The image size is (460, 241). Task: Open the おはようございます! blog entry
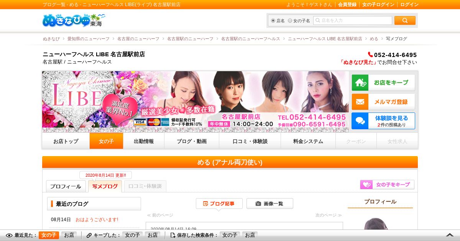[x=97, y=220]
